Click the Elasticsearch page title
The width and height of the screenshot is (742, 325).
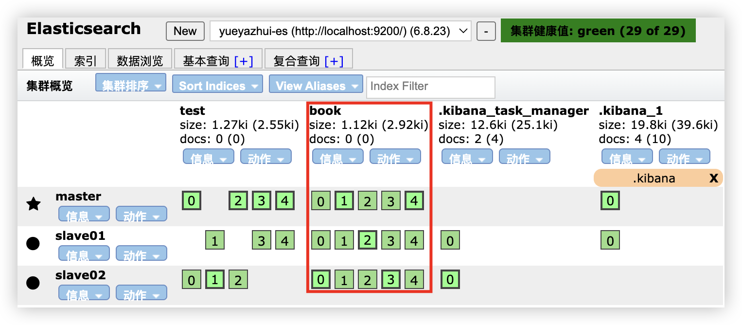coord(84,29)
